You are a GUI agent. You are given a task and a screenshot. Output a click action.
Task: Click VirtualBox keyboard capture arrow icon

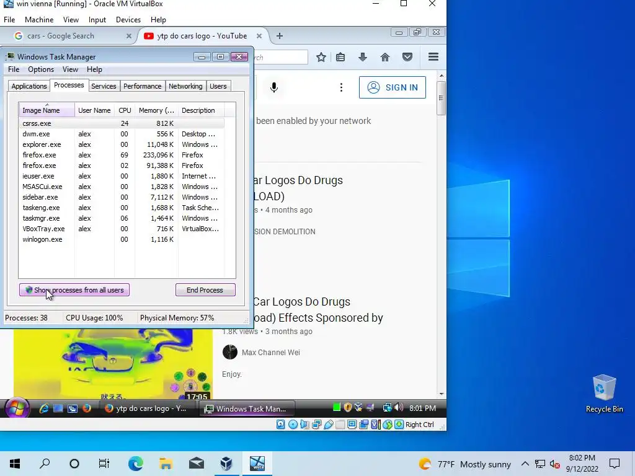[399, 424]
